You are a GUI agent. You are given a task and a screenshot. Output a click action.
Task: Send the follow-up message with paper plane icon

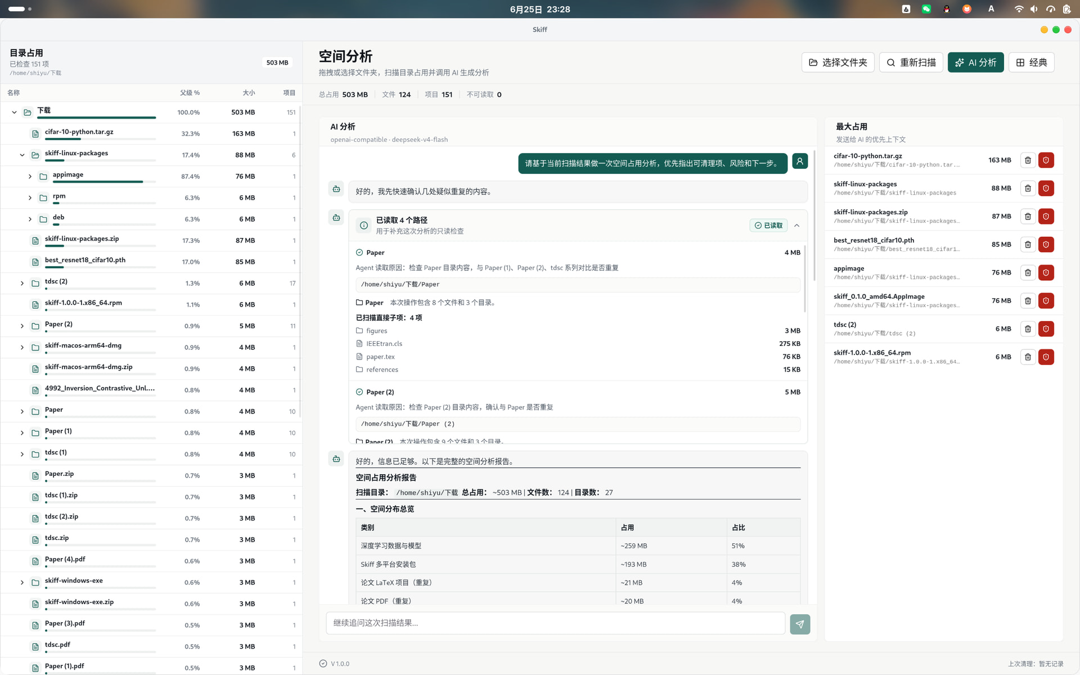(x=800, y=624)
